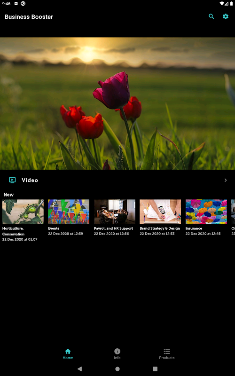235x376 pixels.
Task: Tap the '22 Dec 2020 at 12:59' date
Action: [x=65, y=234]
